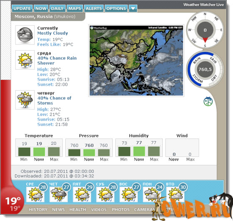This screenshot has width=233, height=221.
Task: Expand the dropdown arrow next to OPTIONS
Action: [133, 8]
